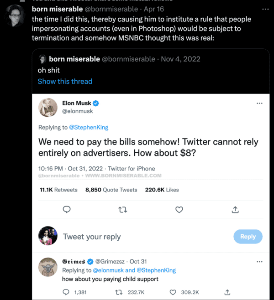
Task: Like the Grimes child support reply
Action: tap(173, 292)
